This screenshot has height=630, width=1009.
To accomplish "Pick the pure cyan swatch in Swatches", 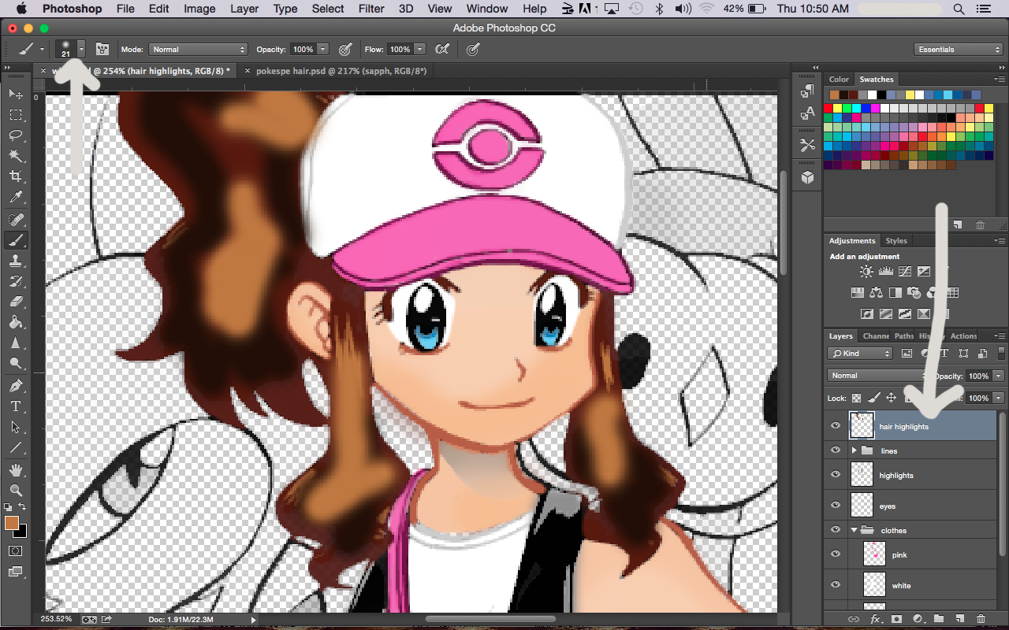I will pyautogui.click(x=857, y=108).
